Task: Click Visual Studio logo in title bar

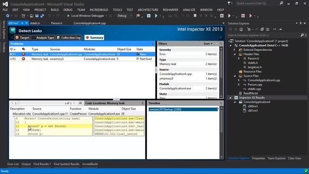Action: click(x=5, y=4)
